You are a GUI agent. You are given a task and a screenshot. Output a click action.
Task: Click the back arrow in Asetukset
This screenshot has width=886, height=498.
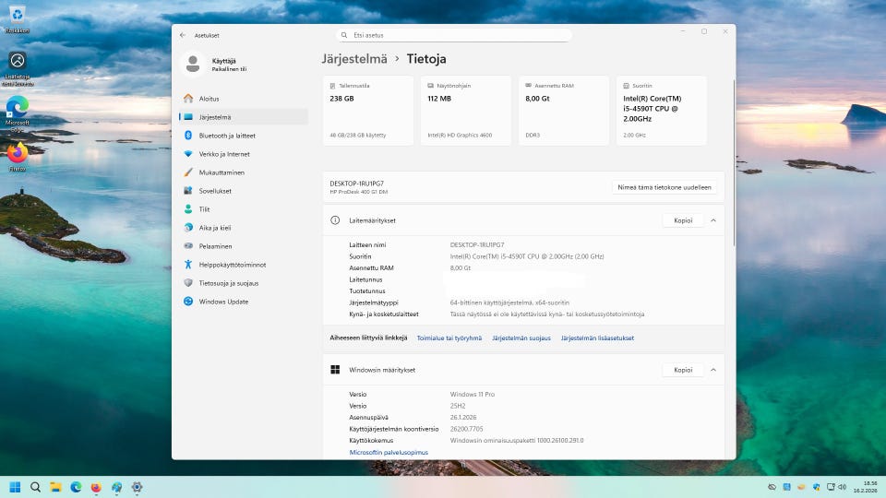click(x=183, y=35)
